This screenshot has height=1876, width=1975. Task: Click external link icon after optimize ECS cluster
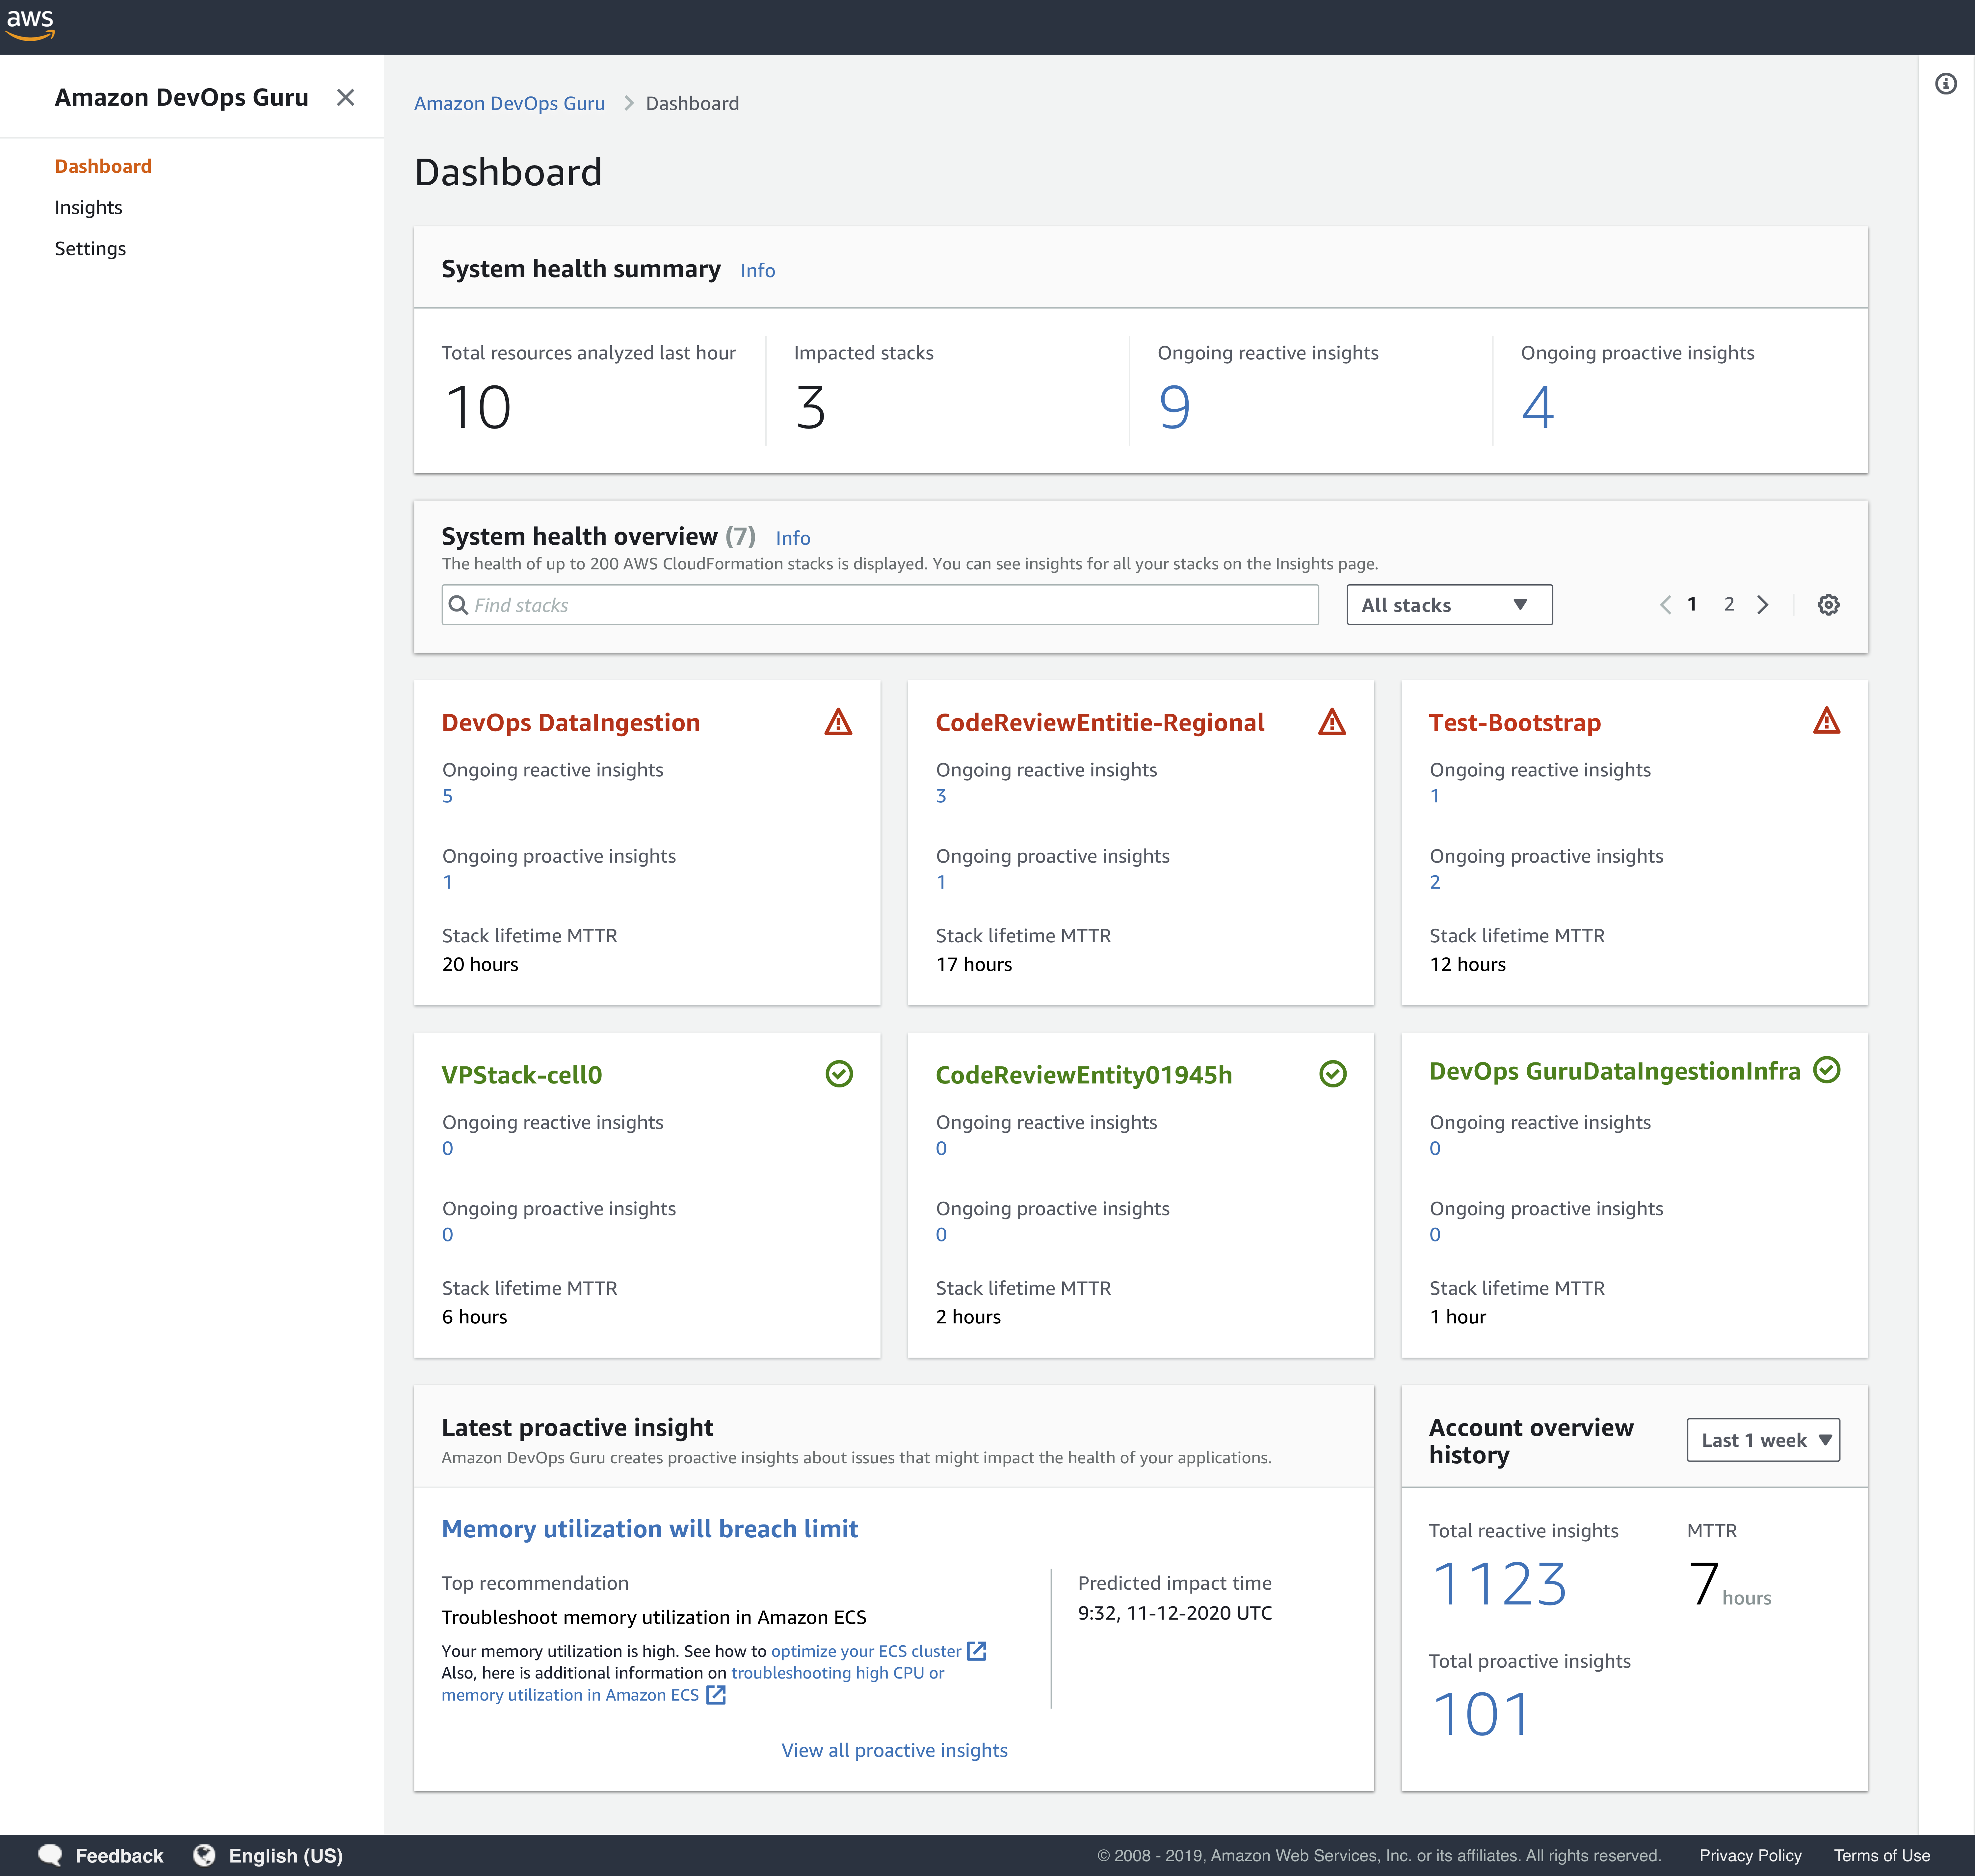click(977, 1651)
